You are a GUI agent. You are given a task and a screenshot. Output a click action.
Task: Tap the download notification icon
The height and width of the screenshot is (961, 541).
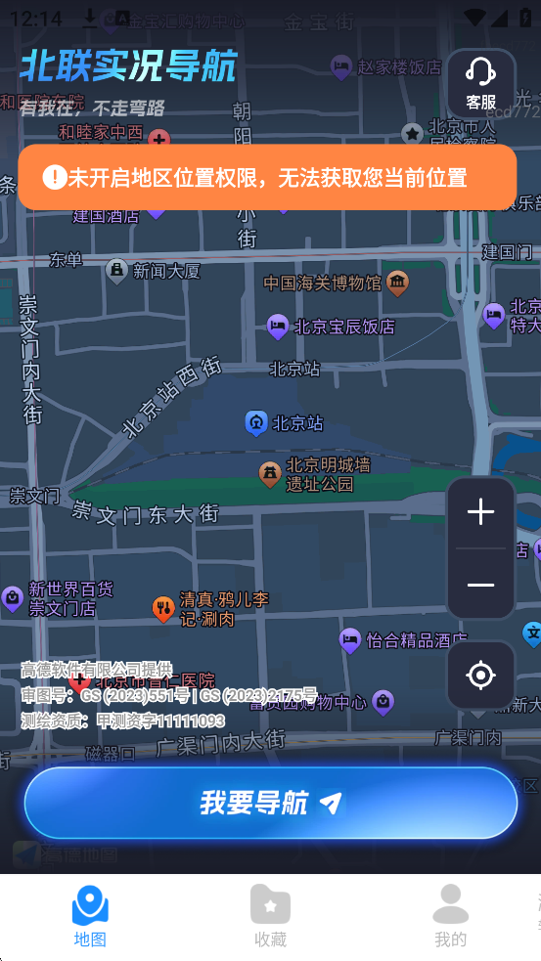90,19
